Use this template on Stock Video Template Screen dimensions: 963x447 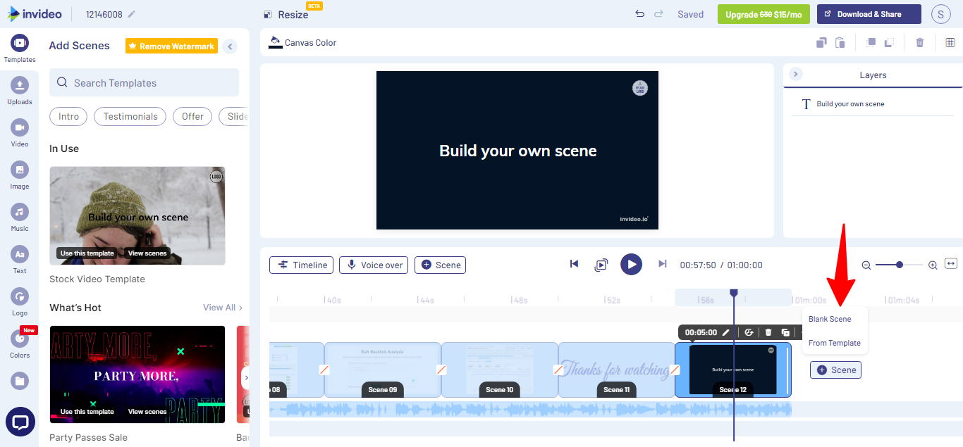[x=87, y=253]
